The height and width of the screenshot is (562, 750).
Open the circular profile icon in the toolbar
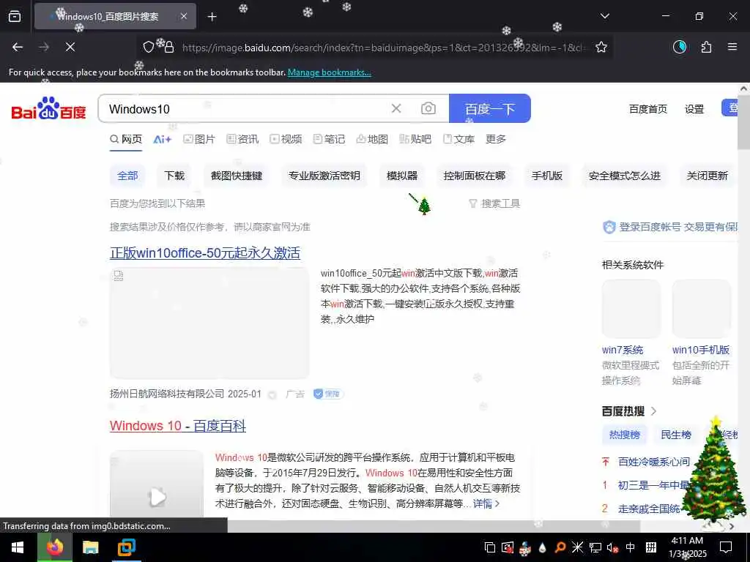pos(680,47)
